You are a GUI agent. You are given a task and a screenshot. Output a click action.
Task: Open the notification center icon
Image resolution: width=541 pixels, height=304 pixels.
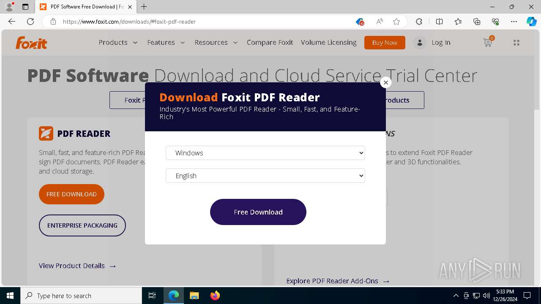(527, 296)
